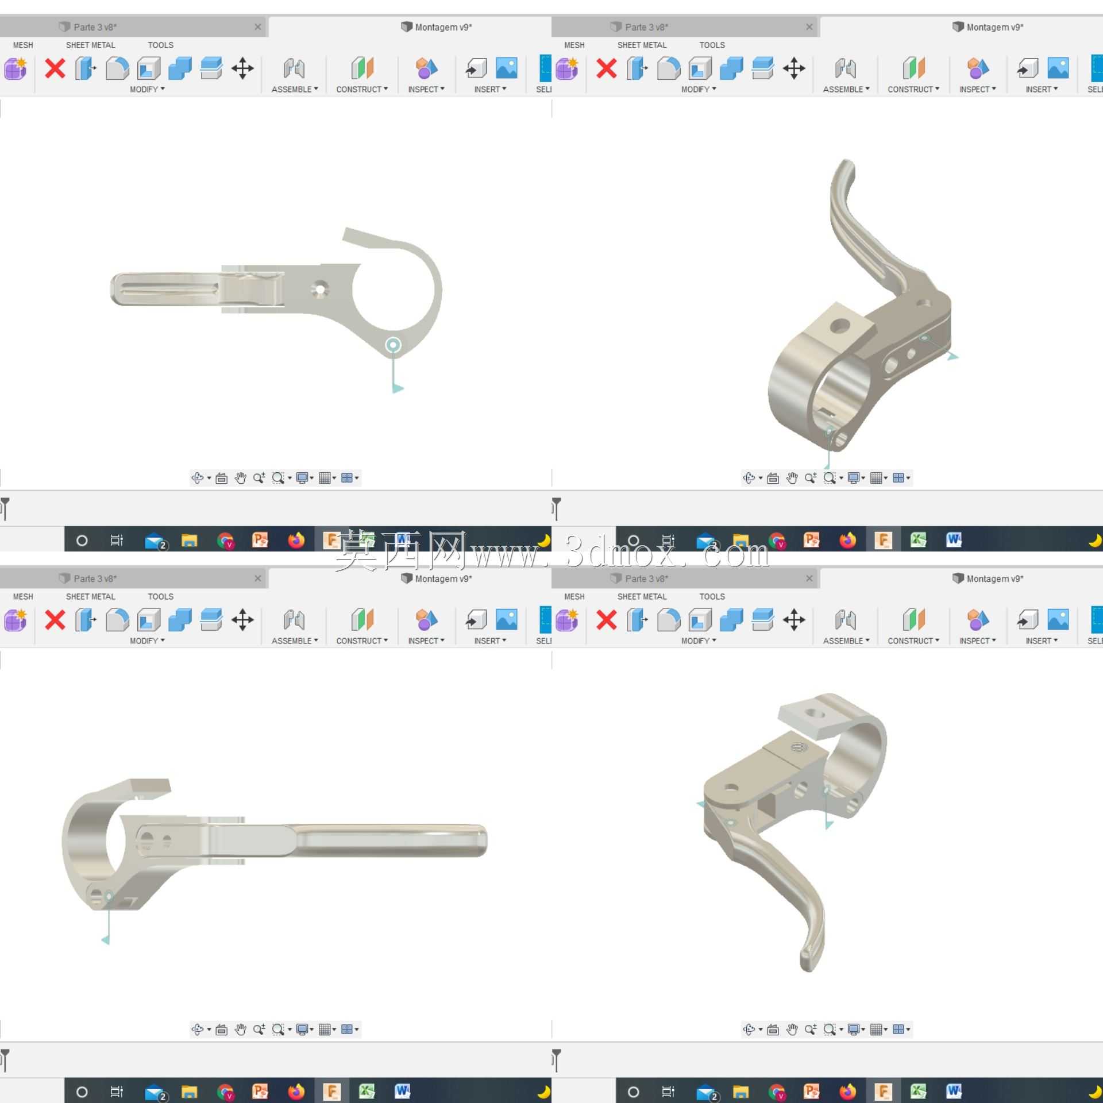The image size is (1103, 1103).
Task: Select Press Pull tool in top-left screenshot
Action: pos(86,68)
